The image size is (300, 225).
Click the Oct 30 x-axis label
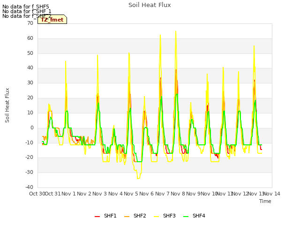point(37,194)
